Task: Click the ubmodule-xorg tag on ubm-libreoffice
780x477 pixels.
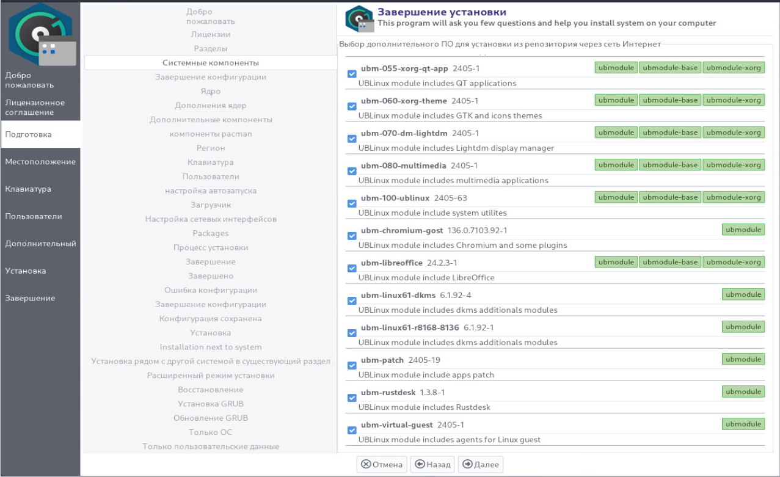Action: 734,262
